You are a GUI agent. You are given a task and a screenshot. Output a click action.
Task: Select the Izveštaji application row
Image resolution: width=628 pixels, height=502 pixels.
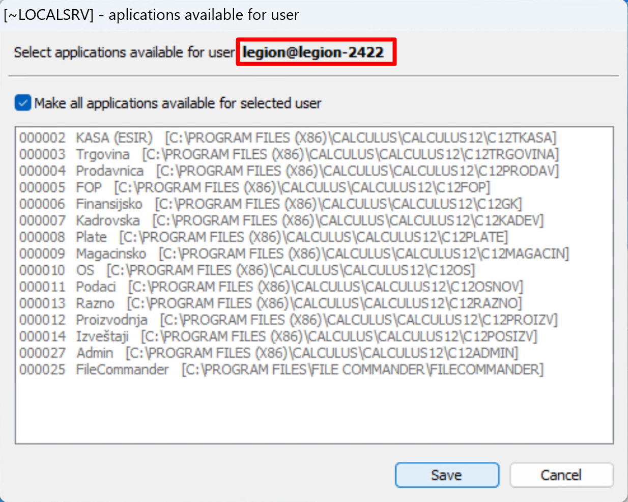click(x=278, y=337)
